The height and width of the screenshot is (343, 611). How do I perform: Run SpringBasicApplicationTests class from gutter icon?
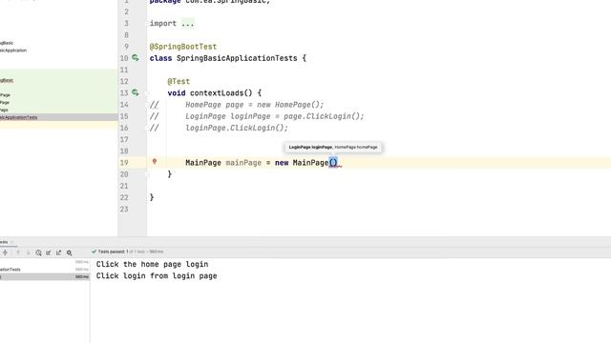pos(136,58)
